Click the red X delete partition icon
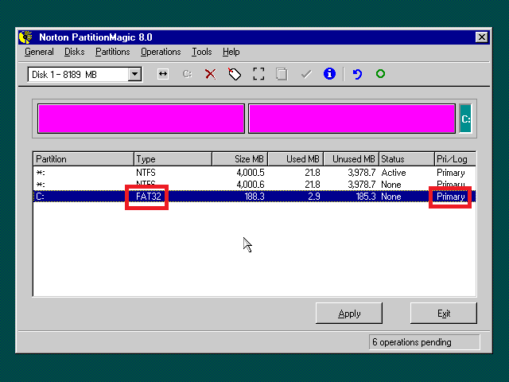This screenshot has height=382, width=509. pyautogui.click(x=210, y=74)
